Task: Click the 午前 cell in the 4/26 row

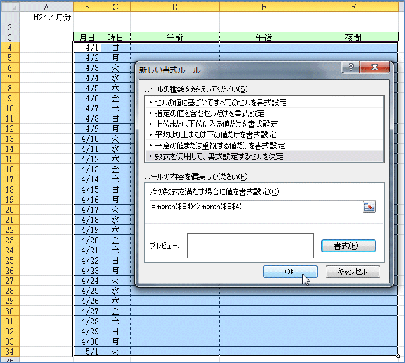Action: coord(175,301)
